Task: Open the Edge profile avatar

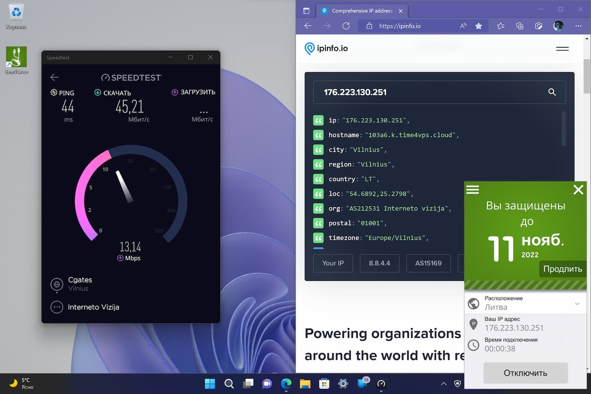Action: click(x=558, y=26)
